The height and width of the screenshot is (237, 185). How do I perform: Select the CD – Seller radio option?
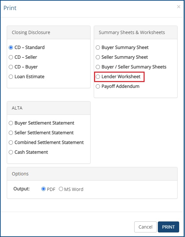(x=11, y=57)
